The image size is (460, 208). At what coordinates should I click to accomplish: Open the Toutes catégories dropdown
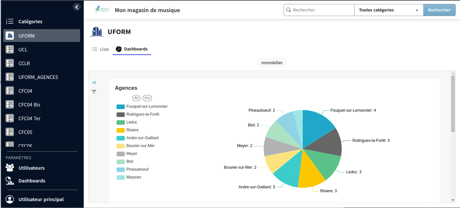[x=388, y=10]
